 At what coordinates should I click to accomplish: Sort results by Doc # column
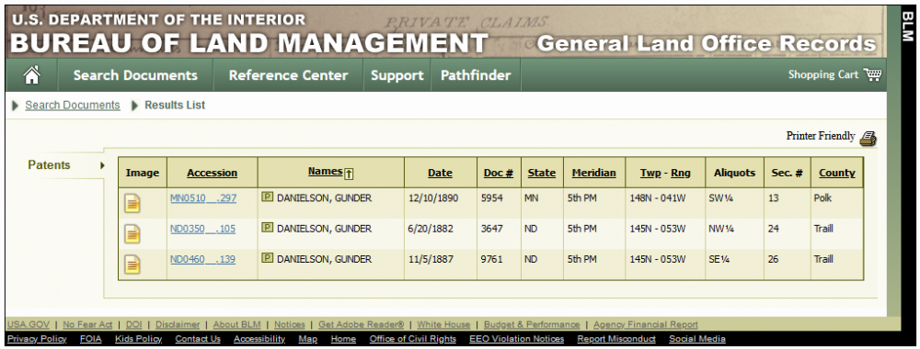pos(499,173)
